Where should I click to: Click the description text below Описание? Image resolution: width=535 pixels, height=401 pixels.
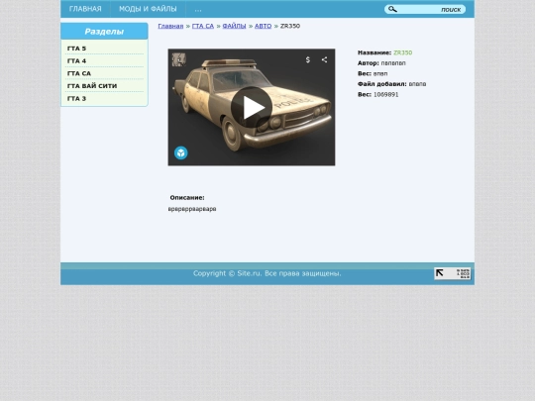point(192,209)
